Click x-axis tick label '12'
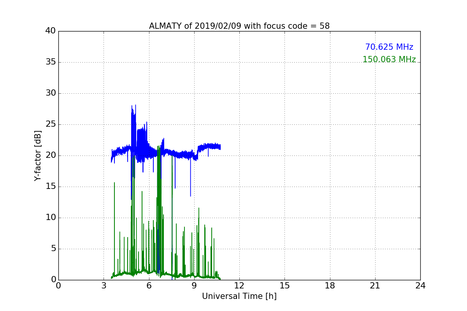Screen dimensions: 467x311 coord(239,286)
